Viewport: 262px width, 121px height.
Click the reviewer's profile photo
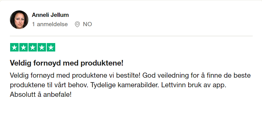[x=19, y=20]
